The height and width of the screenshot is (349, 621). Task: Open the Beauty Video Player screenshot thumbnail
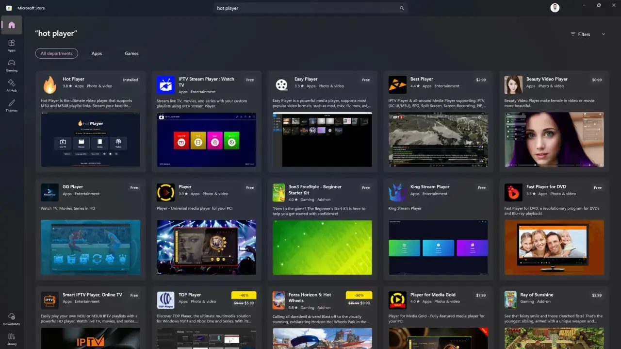pos(554,140)
